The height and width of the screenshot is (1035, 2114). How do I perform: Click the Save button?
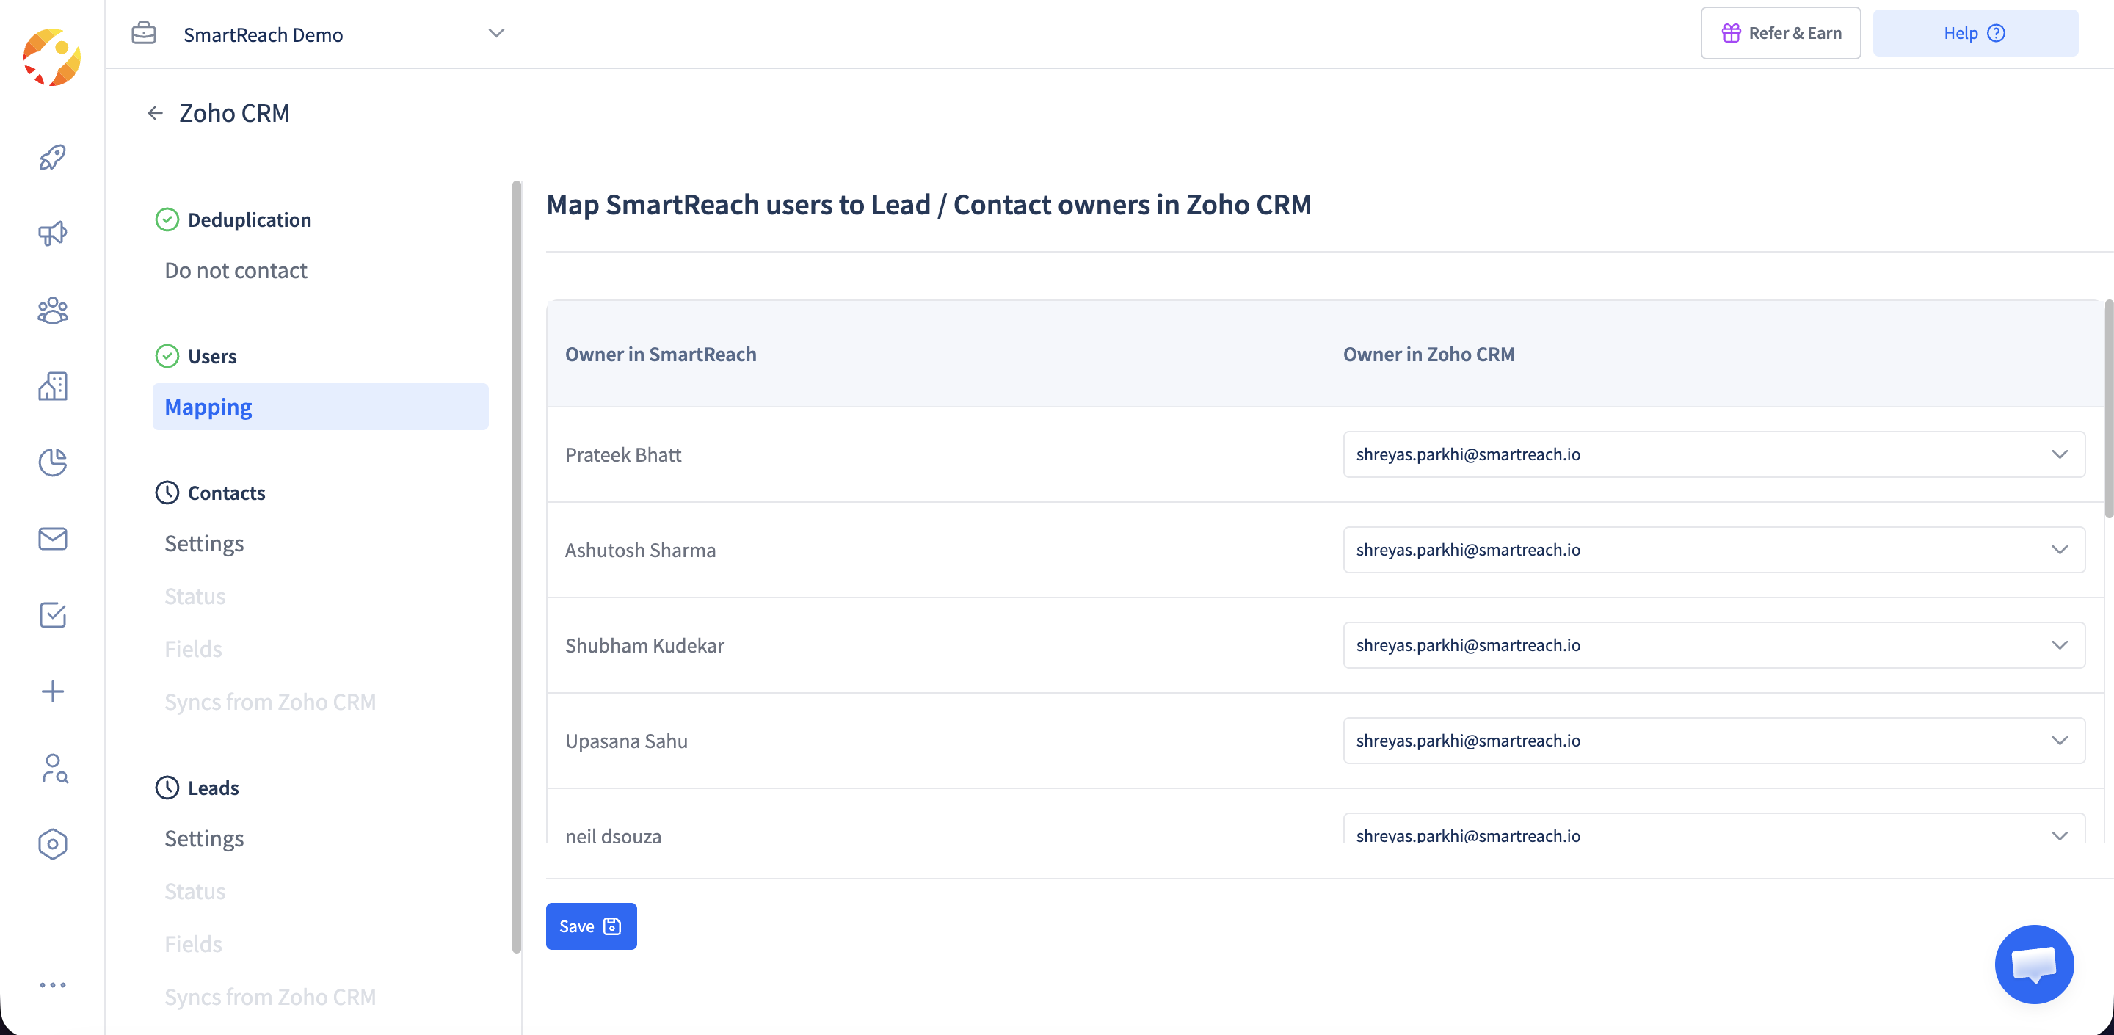pos(591,926)
